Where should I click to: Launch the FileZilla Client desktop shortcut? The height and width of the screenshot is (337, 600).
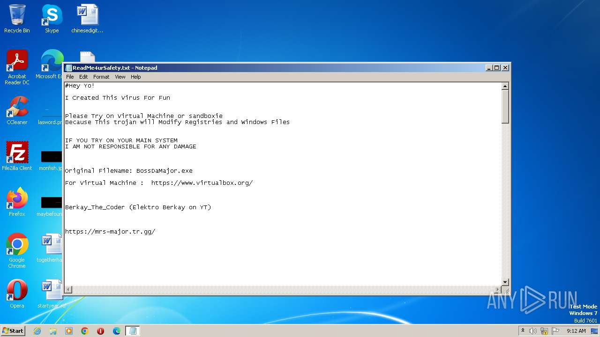[17, 156]
